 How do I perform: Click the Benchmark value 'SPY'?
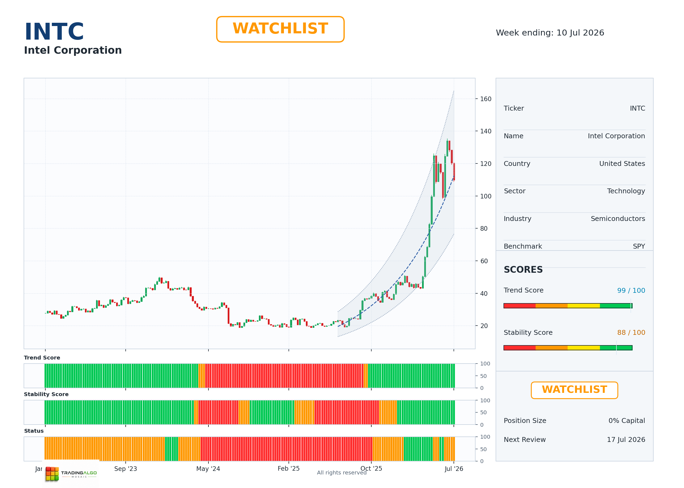tap(639, 246)
